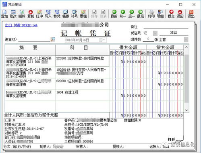Click the debit total ¥39200000

[133, 115]
